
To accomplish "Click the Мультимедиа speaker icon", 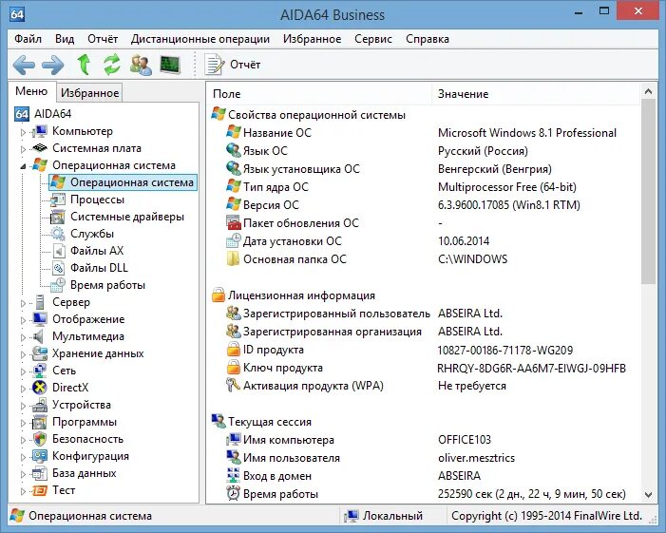I will 39,336.
